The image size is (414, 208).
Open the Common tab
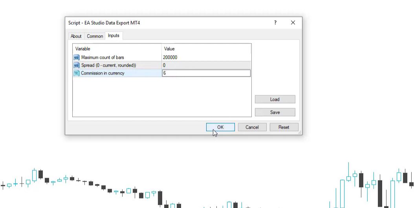(x=95, y=36)
